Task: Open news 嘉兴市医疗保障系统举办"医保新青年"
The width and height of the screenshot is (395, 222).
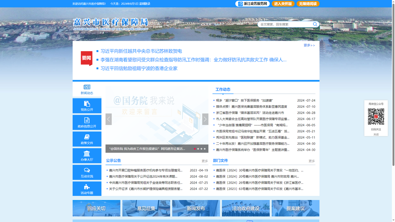Action: (x=253, y=150)
